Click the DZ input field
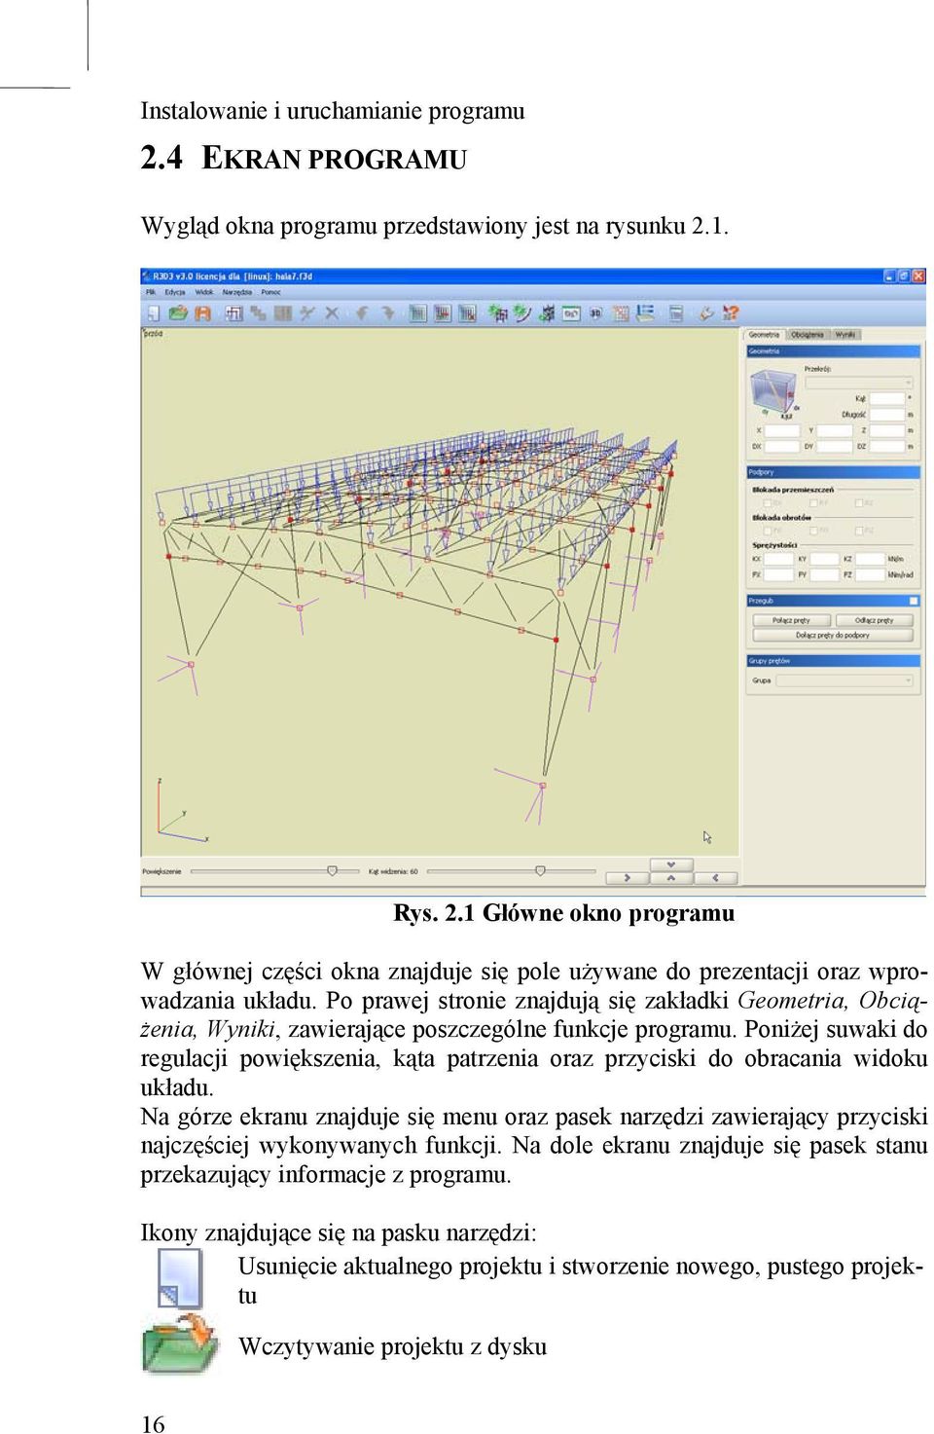The width and height of the screenshot is (934, 1434). coord(887,447)
